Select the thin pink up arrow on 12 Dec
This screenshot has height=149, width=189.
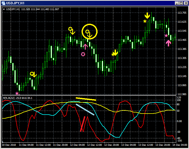85,47
